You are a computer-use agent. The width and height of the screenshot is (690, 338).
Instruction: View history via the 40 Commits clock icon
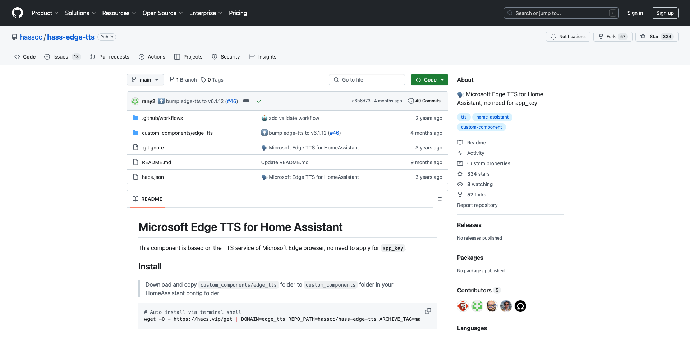click(x=411, y=101)
